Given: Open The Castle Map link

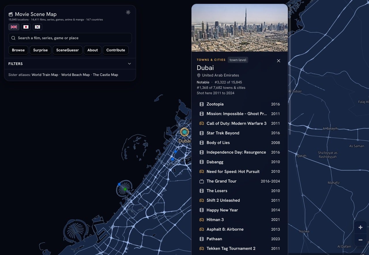Looking at the screenshot, I should click(x=106, y=75).
